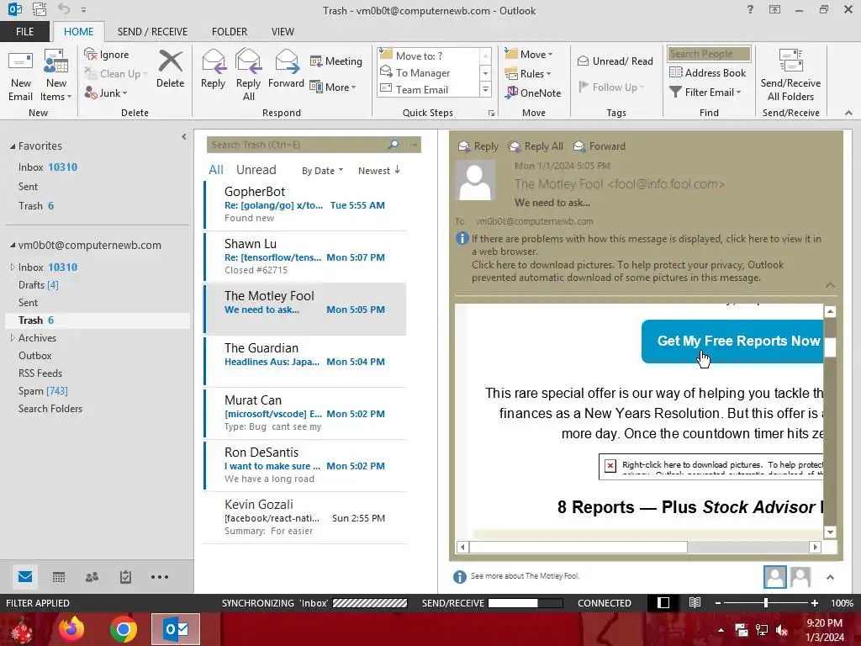This screenshot has width=861, height=646.
Task: Switch to the SEND / RECEIVE tab
Action: [152, 31]
